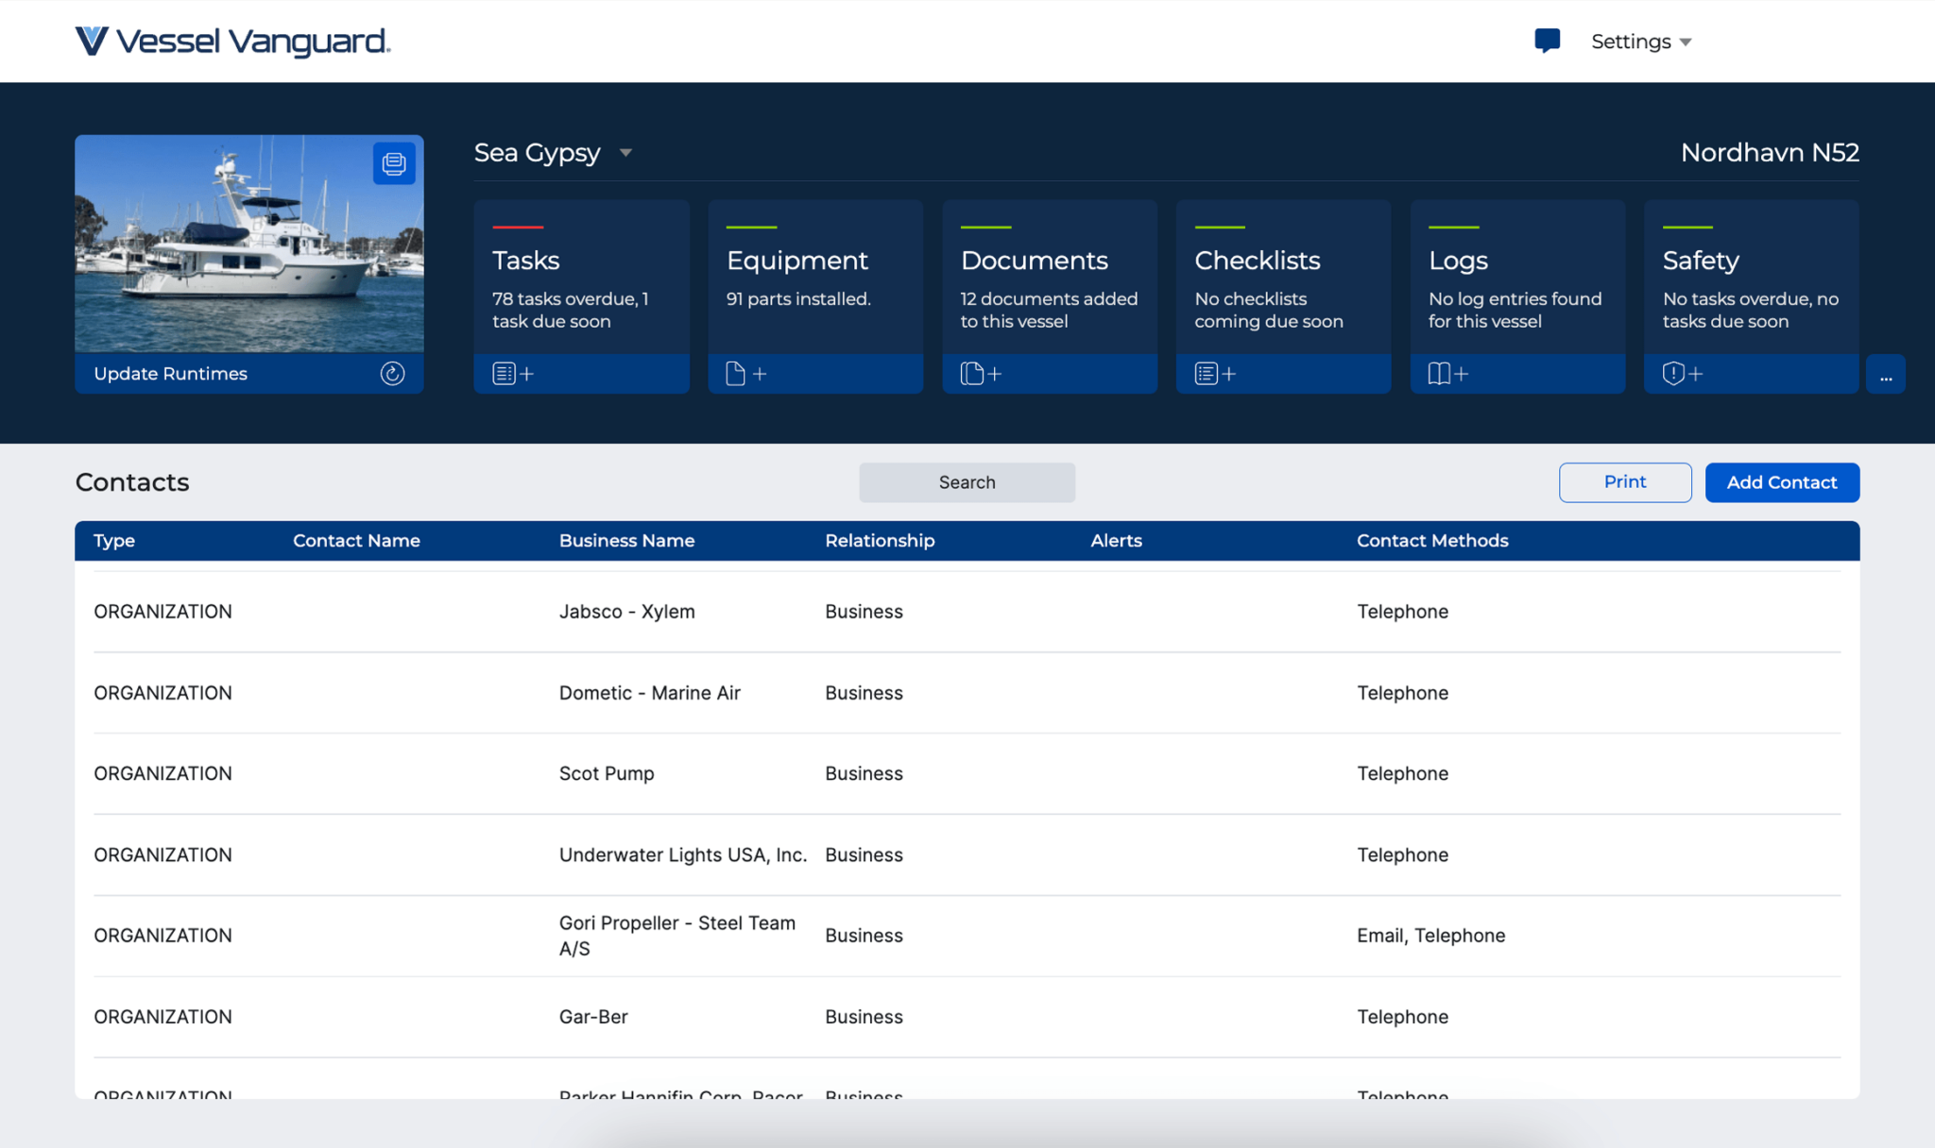Open the Settings dropdown menu
The width and height of the screenshot is (1935, 1148).
click(x=1641, y=42)
